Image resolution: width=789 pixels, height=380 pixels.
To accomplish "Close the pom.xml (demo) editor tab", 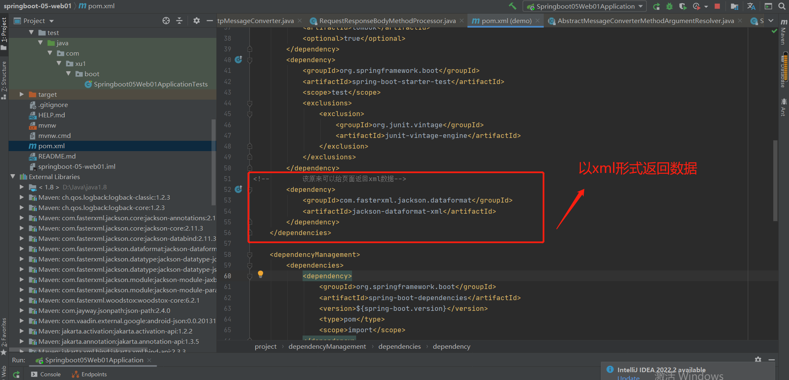I will pos(538,21).
